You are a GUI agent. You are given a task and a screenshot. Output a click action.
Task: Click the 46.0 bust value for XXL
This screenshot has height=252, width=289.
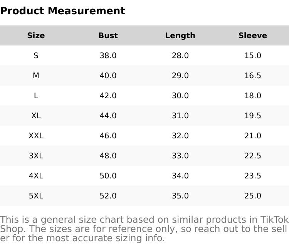point(108,136)
